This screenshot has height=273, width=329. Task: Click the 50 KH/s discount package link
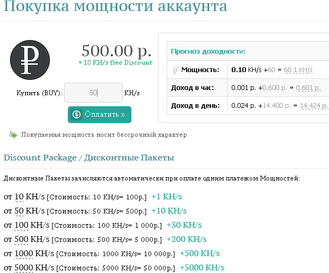click(x=19, y=211)
